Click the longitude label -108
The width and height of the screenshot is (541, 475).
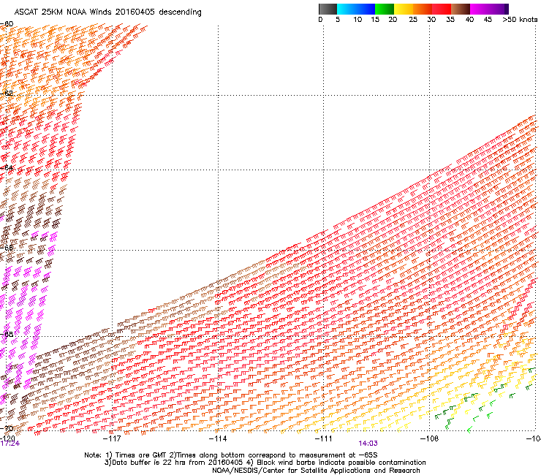point(429,438)
